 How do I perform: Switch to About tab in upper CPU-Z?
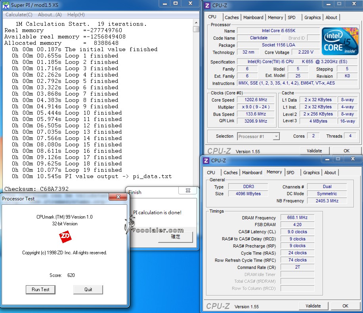click(x=331, y=17)
